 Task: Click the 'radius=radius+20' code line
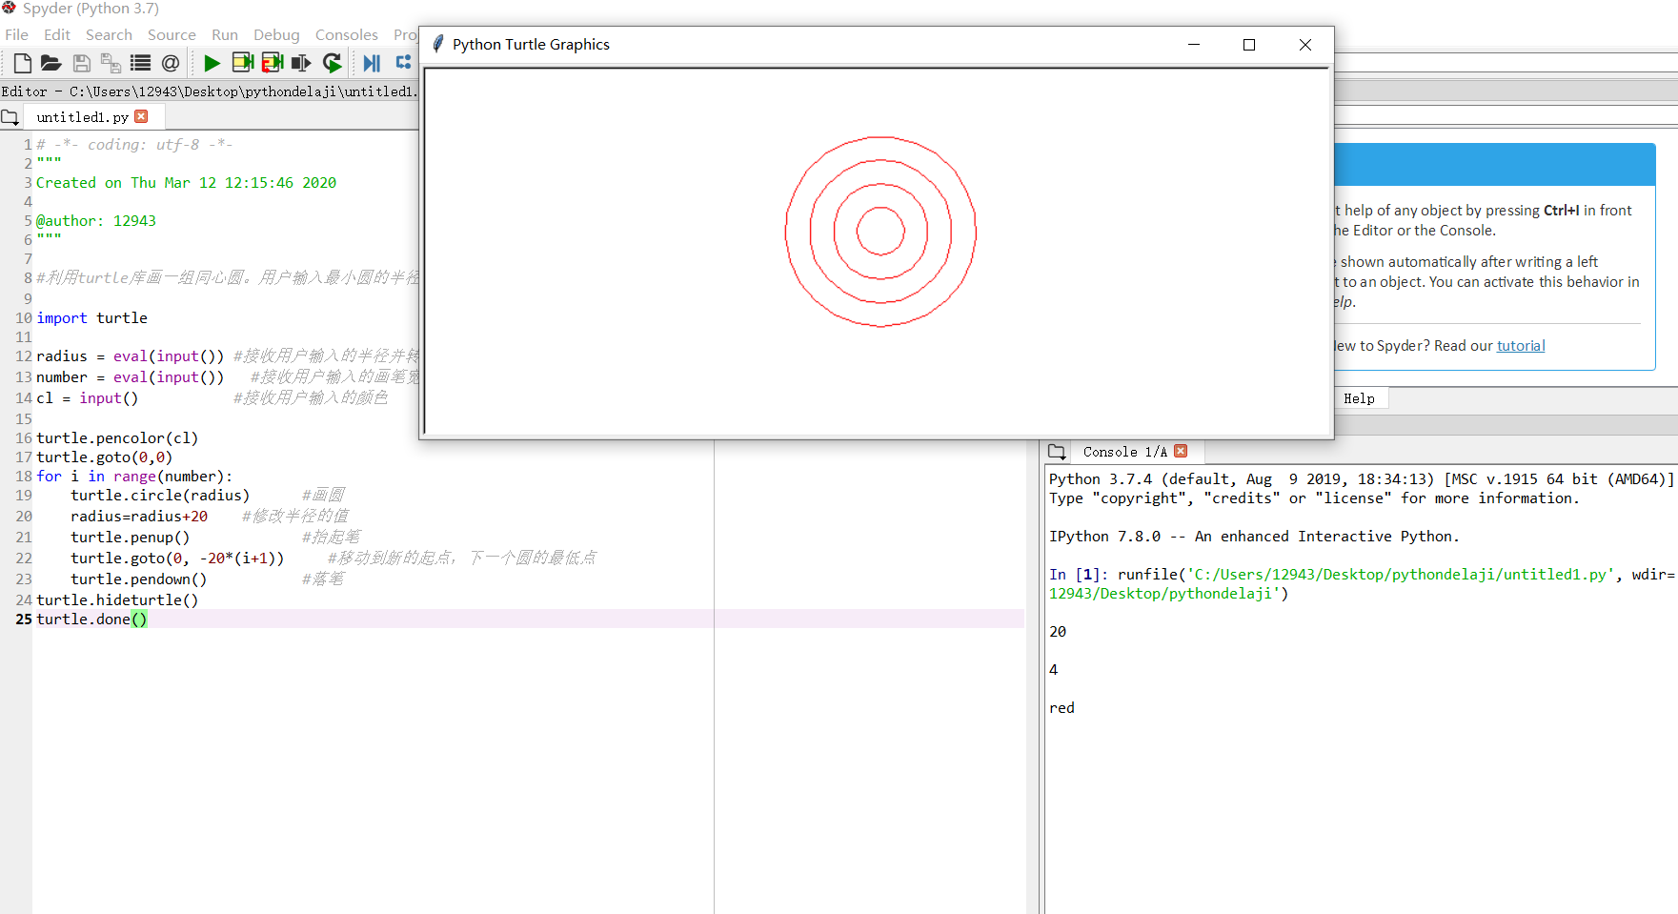tap(139, 516)
